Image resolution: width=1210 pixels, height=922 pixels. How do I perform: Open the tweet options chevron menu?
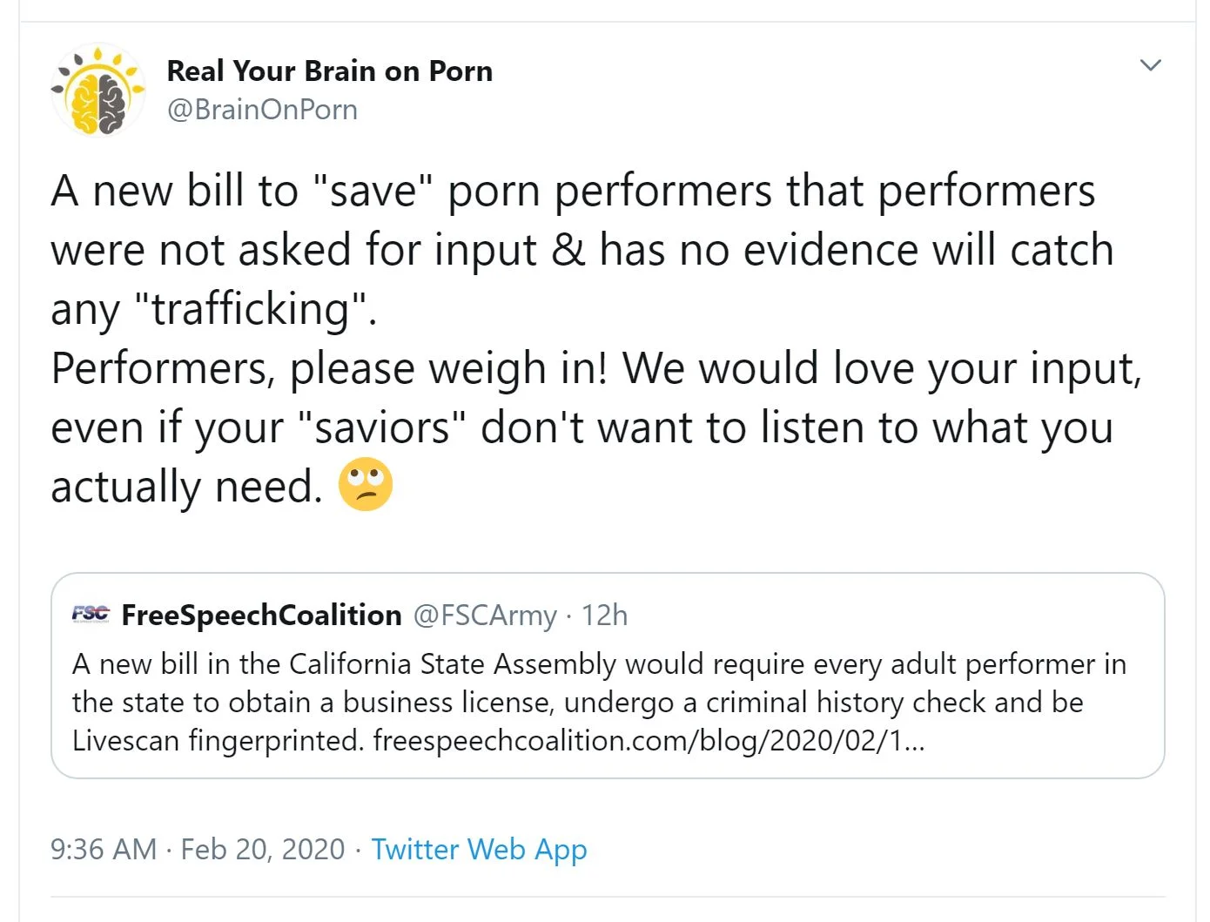click(x=1150, y=65)
